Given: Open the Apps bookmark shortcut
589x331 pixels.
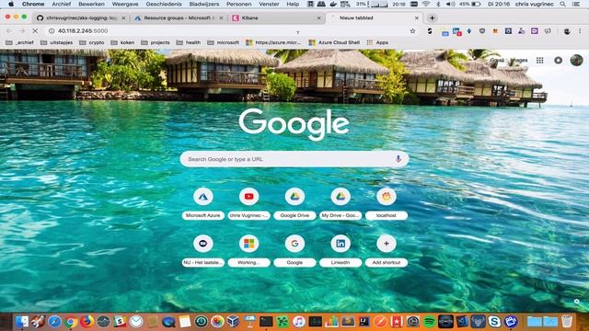Looking at the screenshot, I should (378, 42).
